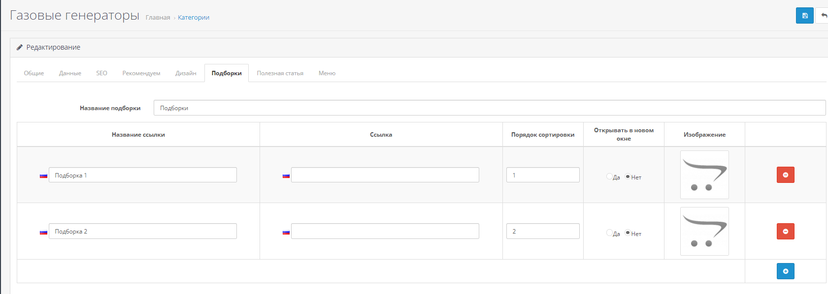Open the SEO tab
Image resolution: width=828 pixels, height=294 pixels.
pyautogui.click(x=101, y=73)
